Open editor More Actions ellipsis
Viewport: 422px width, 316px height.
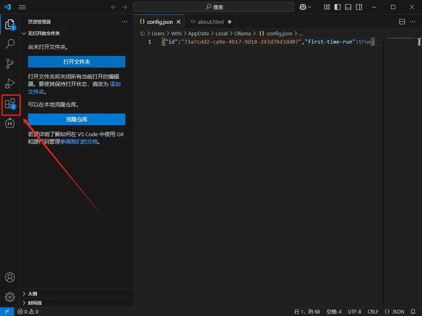pos(412,22)
